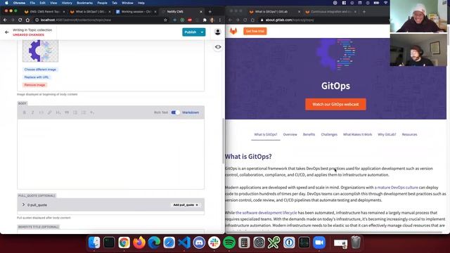Close the Netlify CMS browser tab
Viewport: 450px width, 253px height.
[x=201, y=12]
